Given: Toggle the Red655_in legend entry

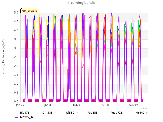Looking at the screenshot, I should click(92, 113).
